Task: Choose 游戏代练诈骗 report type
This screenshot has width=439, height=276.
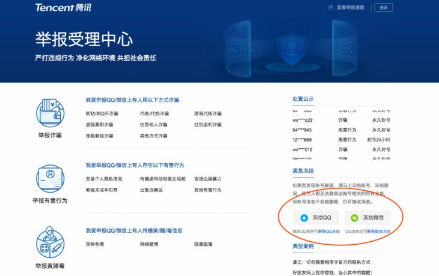Action: pos(207,113)
